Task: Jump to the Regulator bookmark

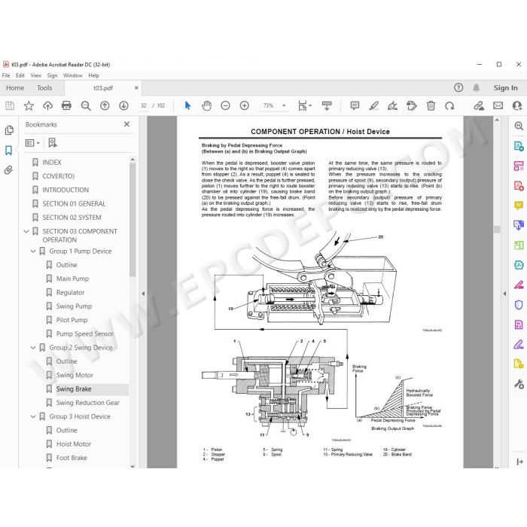Action: point(70,292)
